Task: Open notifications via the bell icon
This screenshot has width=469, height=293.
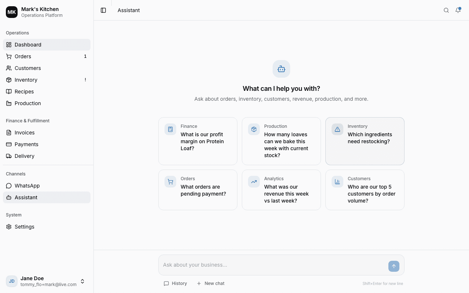Action: (x=458, y=10)
